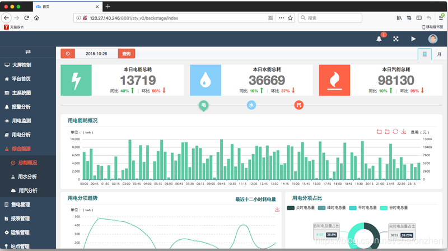The height and width of the screenshot is (251, 448).
Task: Open the user avatar menu
Action: tap(432, 39)
